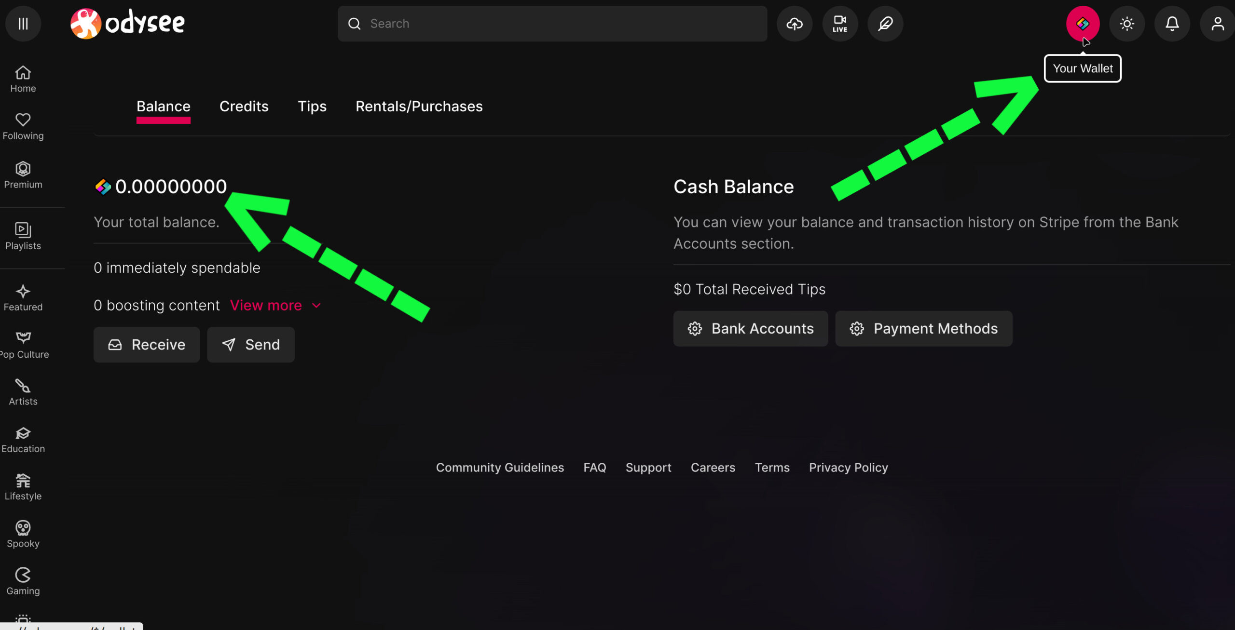
Task: Click the Odysee wallet icon top right
Action: point(1082,23)
